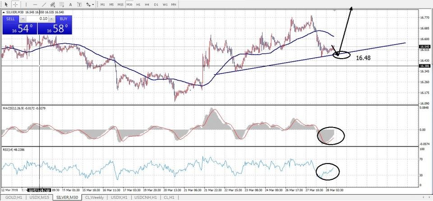Open the GOLD,H1 chart tab
433x201 pixels.
point(13,197)
